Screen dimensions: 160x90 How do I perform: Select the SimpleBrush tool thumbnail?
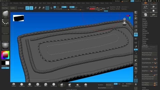(x=145, y=3)
